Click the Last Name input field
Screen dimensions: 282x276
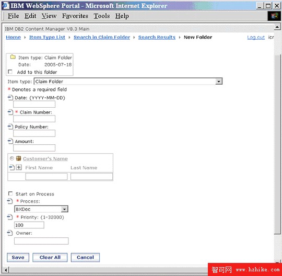click(92, 177)
